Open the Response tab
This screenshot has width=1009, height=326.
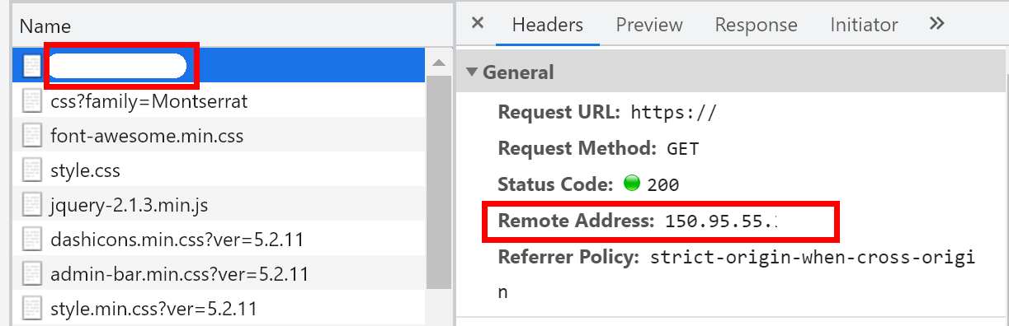pyautogui.click(x=756, y=25)
